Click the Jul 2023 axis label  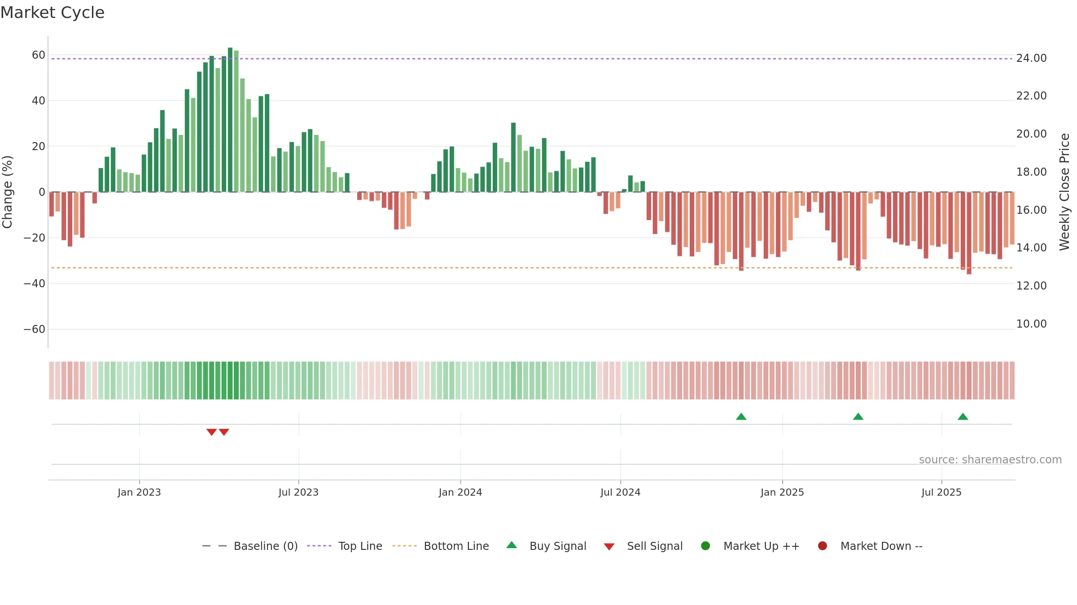coord(298,492)
